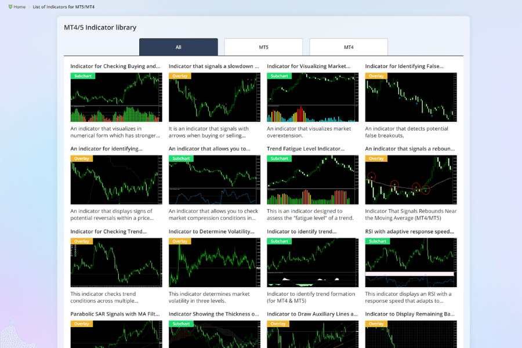Open Indicator for Checking Buying and... title

(115, 66)
